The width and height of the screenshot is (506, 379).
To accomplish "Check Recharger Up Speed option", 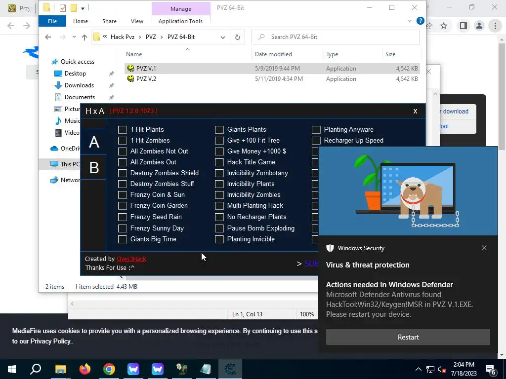I will 316,141.
